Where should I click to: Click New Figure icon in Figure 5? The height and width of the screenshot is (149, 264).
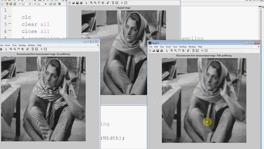150,50
